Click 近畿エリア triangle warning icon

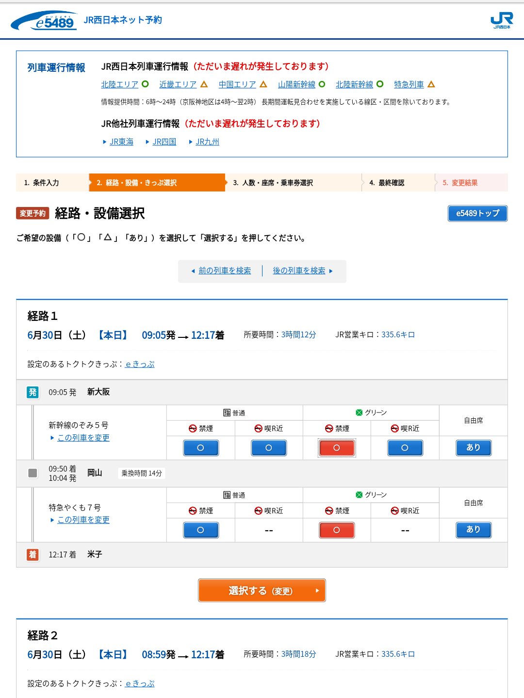point(204,84)
